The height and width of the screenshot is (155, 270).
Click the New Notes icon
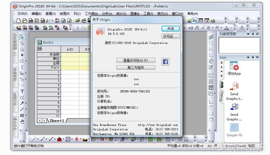tap(63, 21)
